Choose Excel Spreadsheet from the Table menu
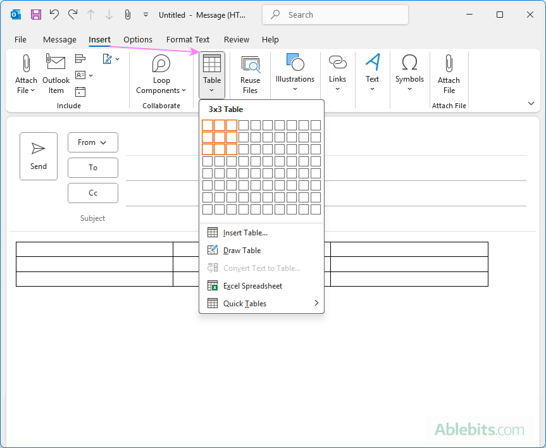This screenshot has width=546, height=448. click(251, 285)
